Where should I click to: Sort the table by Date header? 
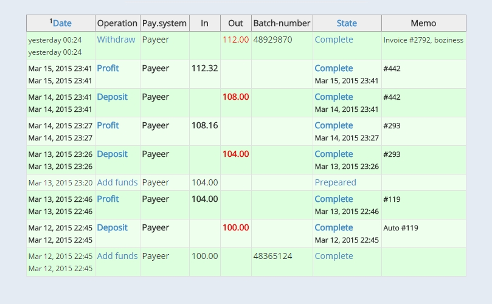coord(62,23)
